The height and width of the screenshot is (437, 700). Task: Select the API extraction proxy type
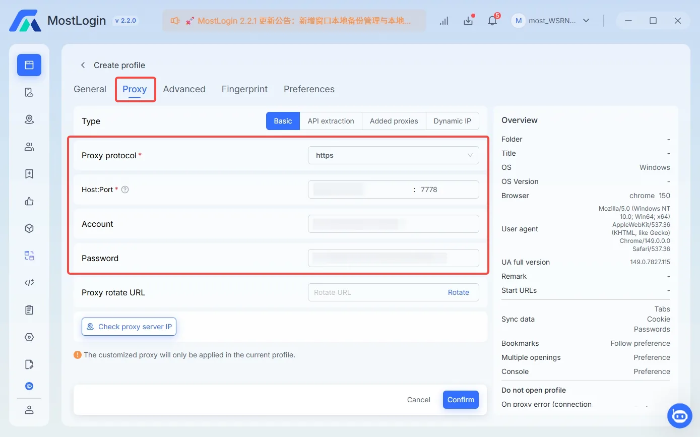coord(331,121)
